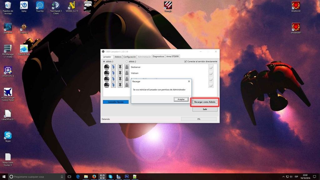Click the 0% progress bar

[x=199, y=119]
